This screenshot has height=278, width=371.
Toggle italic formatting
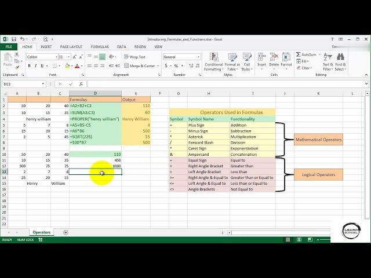pyautogui.click(x=35, y=66)
